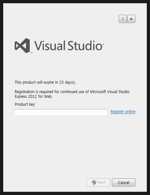This screenshot has height=195, width=150.
Task: Cancel the registration dialog
Action: pos(123,182)
